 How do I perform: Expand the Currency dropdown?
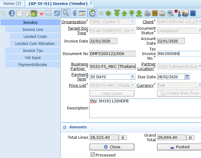click(200, 85)
